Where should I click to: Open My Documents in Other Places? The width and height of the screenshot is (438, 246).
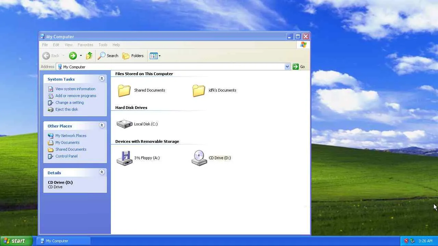coord(67,142)
